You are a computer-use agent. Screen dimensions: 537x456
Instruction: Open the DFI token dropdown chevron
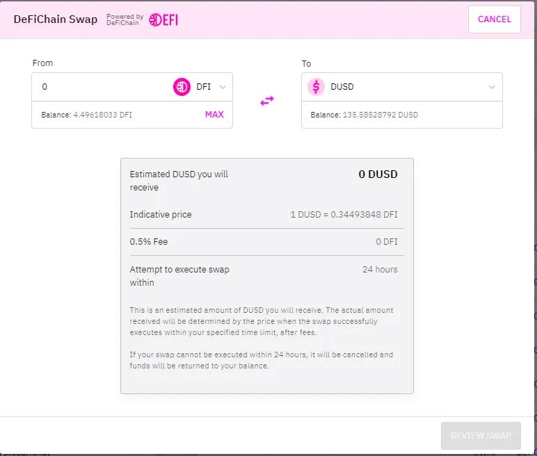point(223,87)
